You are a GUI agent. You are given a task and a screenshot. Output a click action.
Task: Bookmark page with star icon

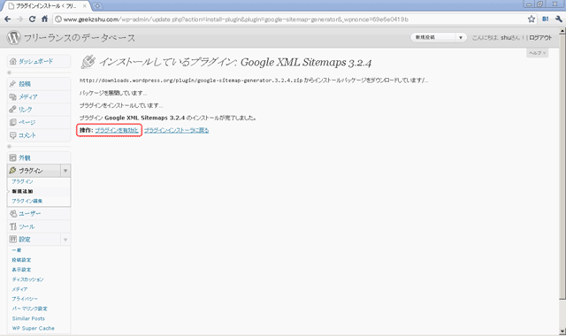[x=532, y=19]
